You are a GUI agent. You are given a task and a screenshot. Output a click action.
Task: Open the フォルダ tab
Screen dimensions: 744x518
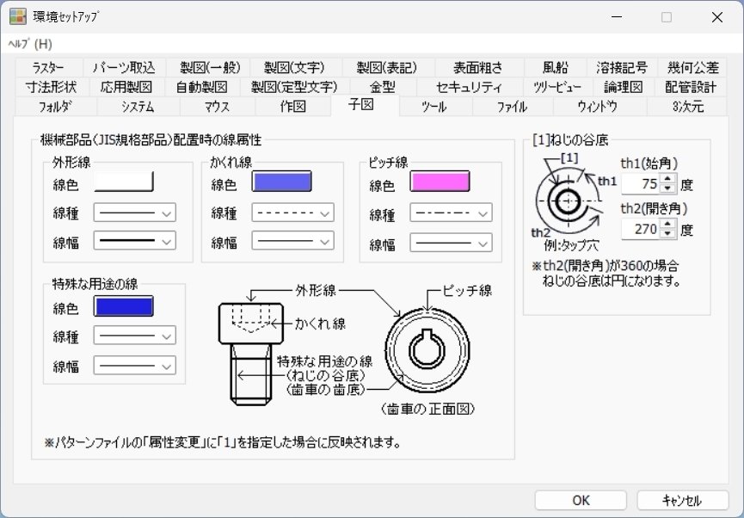pos(56,107)
